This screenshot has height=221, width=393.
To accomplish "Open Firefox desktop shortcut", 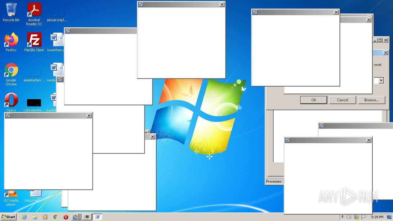I will [x=11, y=42].
